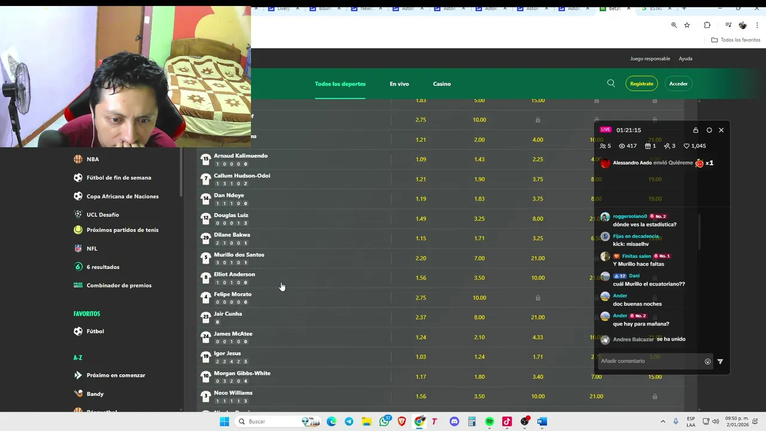Switch to the Newcastle browser tab

(366, 8)
